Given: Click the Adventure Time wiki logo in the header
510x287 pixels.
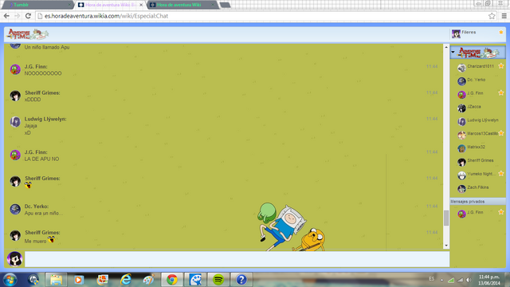Looking at the screenshot, I should [28, 33].
